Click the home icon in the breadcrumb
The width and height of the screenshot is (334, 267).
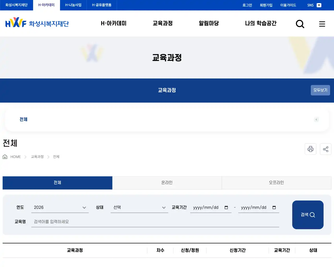5,156
